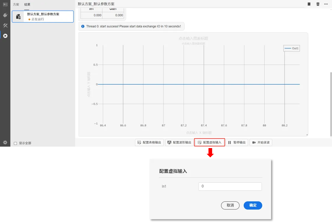
Task: Click 配置波形输出 button
Action: (x=179, y=143)
